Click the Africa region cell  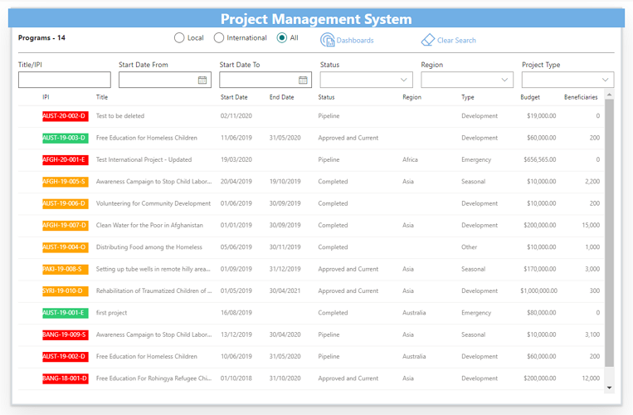[x=410, y=159]
